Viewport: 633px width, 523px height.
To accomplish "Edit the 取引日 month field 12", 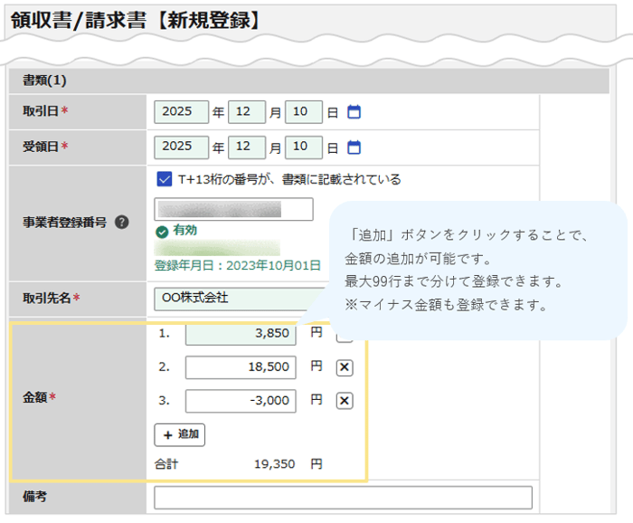I will coord(247,112).
